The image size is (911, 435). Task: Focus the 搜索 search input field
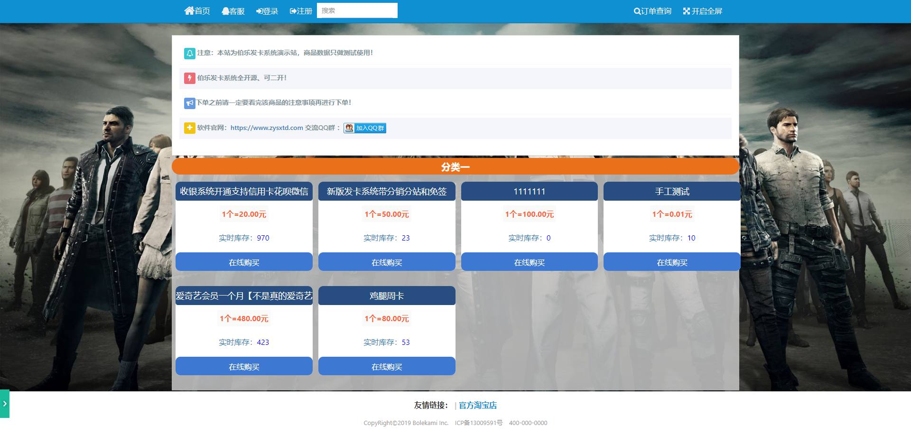click(x=357, y=10)
